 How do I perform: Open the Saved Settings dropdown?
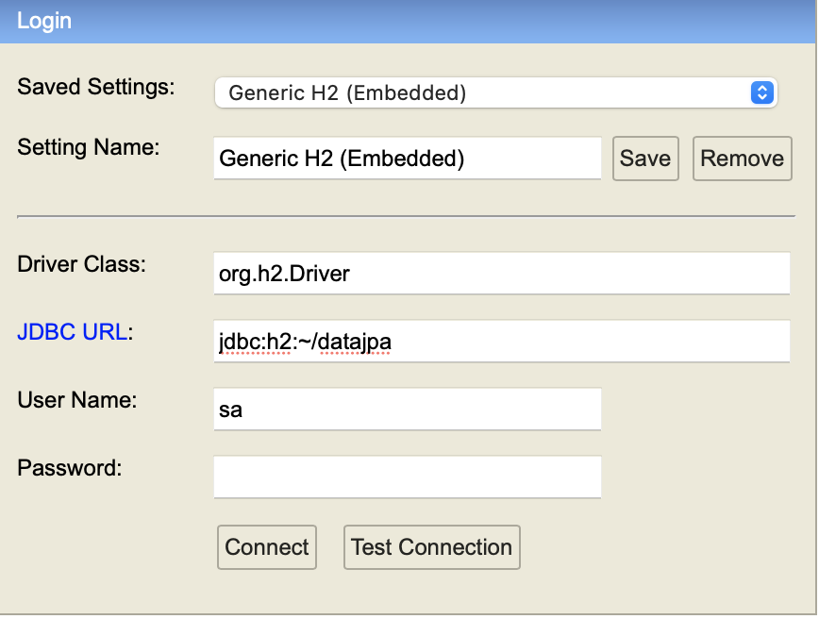[495, 93]
